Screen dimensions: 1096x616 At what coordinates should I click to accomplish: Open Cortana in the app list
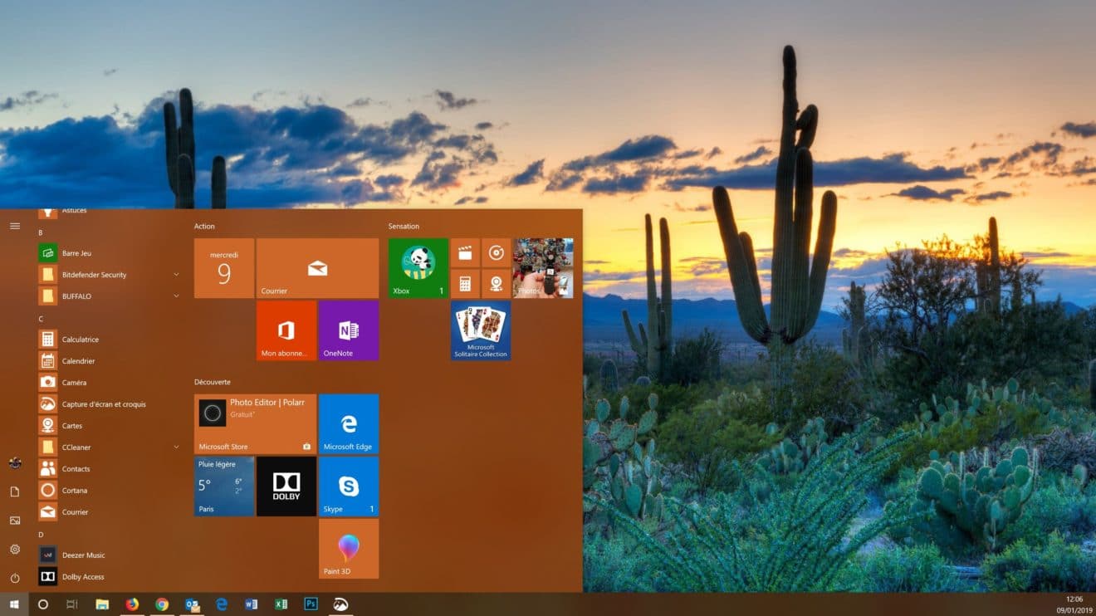[110, 491]
